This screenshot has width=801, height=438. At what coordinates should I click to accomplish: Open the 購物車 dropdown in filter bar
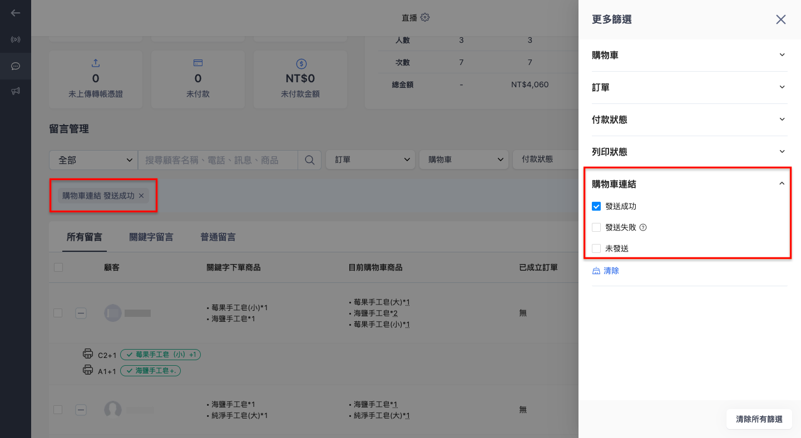coord(464,160)
